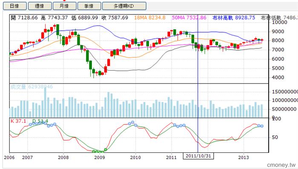
Task: Click the 2007 label on the time axis
Action: click(x=27, y=158)
